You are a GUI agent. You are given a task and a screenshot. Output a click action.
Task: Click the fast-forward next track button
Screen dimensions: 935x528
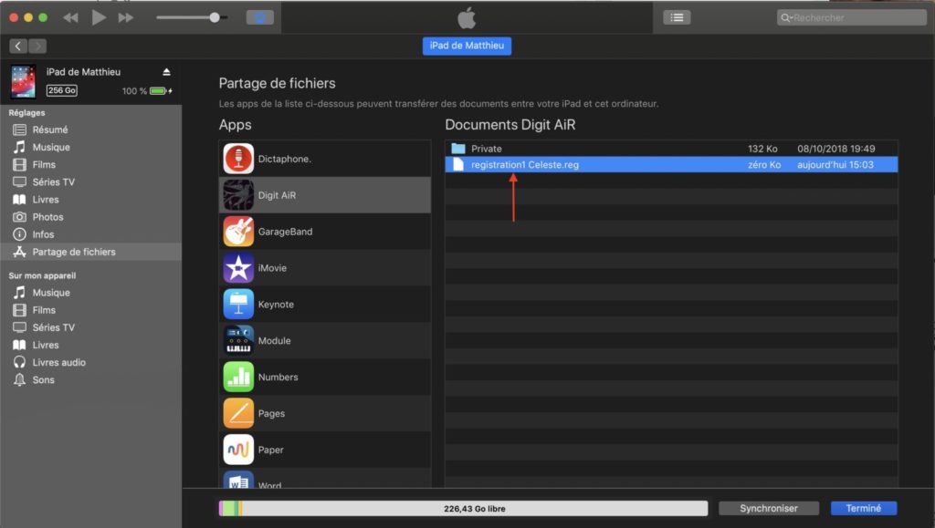pos(126,17)
